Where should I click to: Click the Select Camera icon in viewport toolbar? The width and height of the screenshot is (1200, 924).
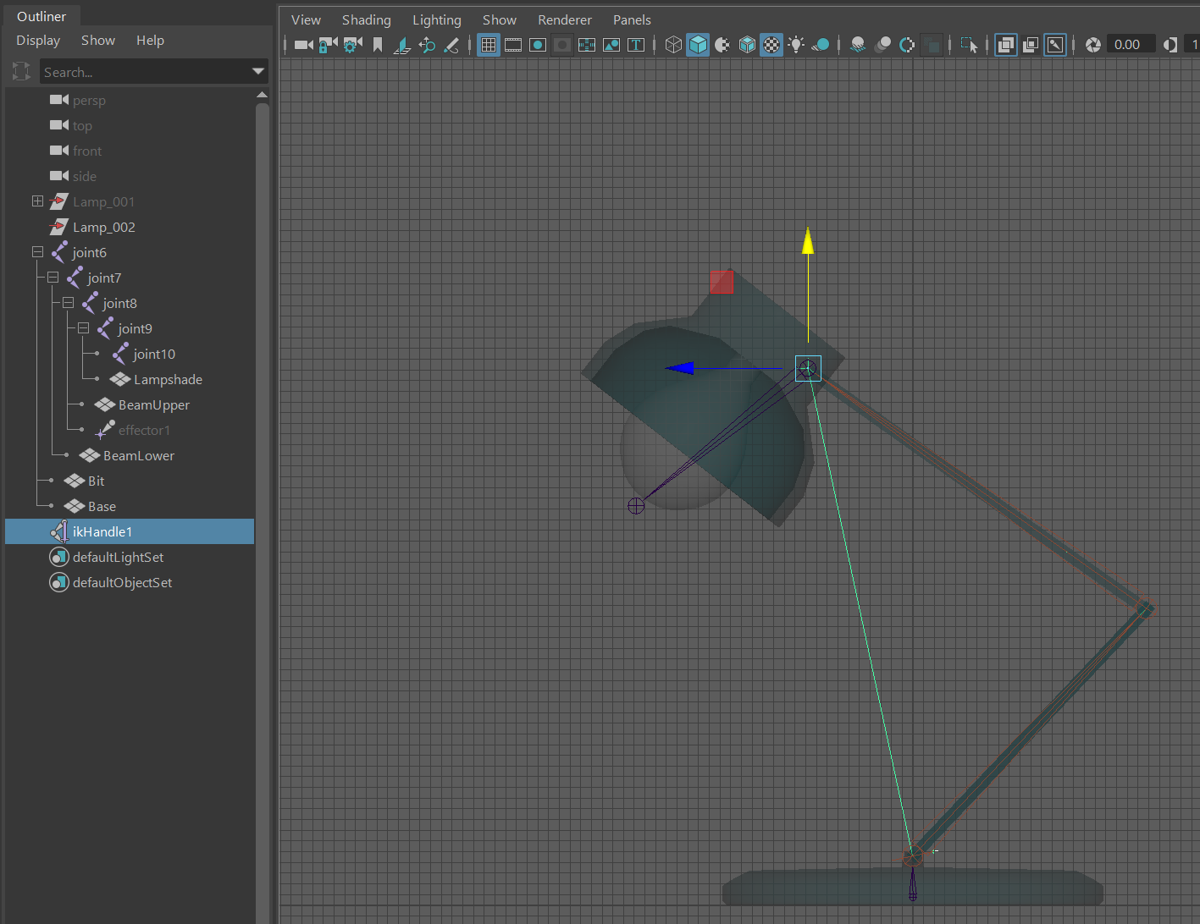click(303, 45)
